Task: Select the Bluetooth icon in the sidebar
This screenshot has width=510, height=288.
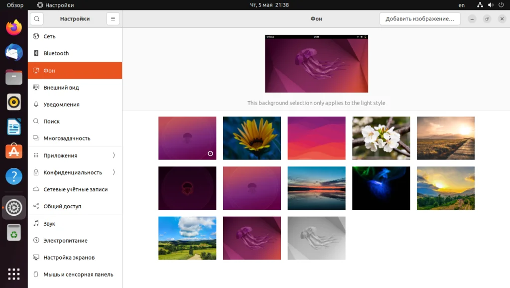Action: pos(35,53)
